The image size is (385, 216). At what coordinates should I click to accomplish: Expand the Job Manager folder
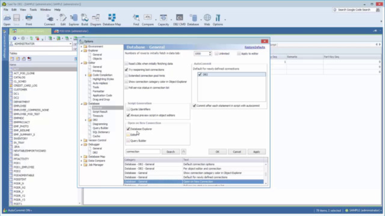click(82, 165)
